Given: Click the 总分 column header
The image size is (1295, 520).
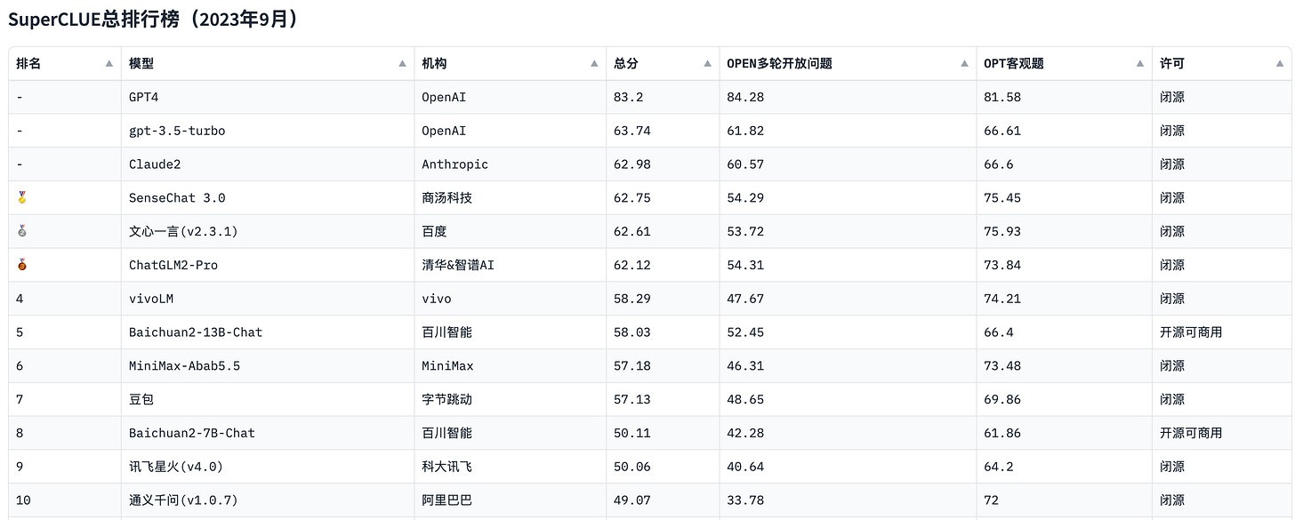Looking at the screenshot, I should [663, 64].
